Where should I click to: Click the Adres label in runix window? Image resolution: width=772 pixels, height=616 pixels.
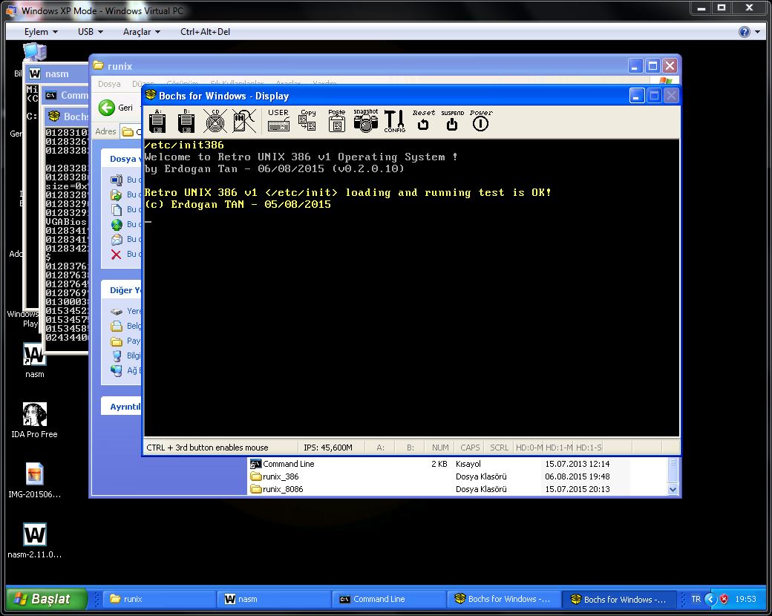(105, 131)
